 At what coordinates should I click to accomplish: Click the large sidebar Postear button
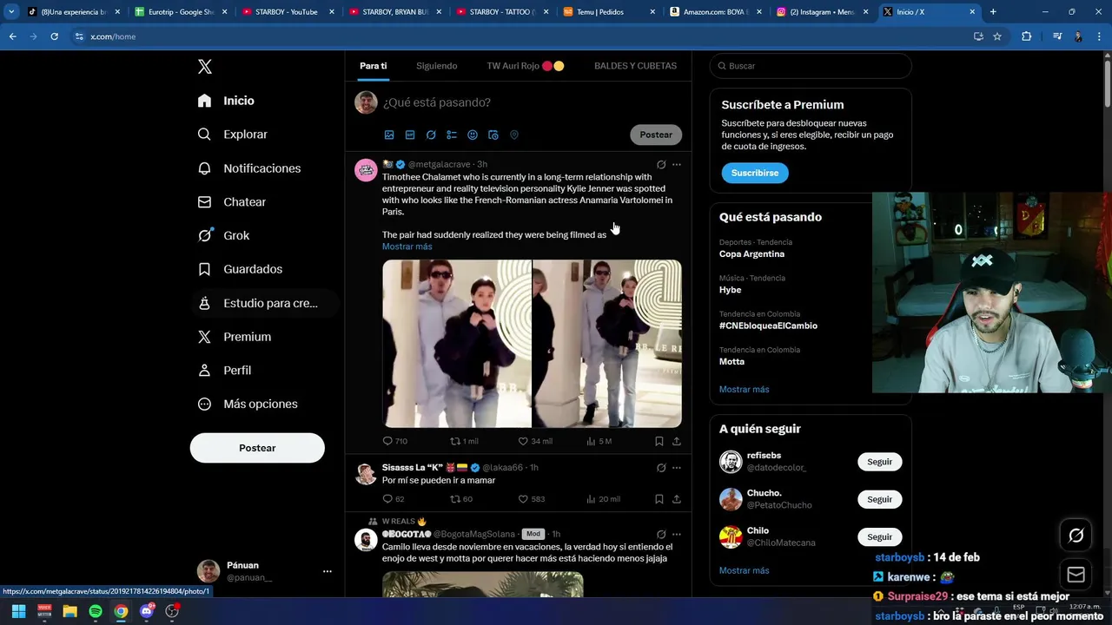[257, 448]
